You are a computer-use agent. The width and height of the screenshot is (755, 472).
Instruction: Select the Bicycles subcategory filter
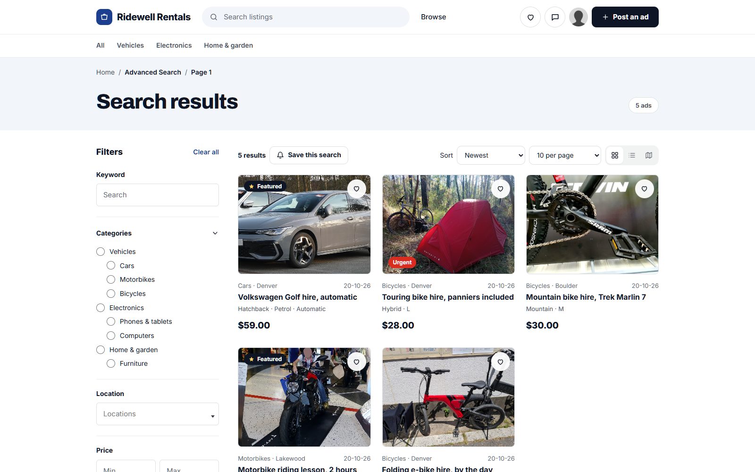pos(111,294)
